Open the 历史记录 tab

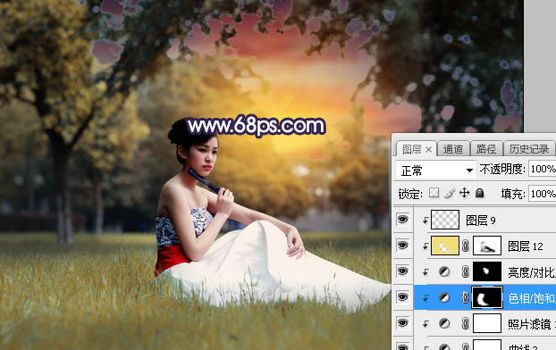(528, 149)
